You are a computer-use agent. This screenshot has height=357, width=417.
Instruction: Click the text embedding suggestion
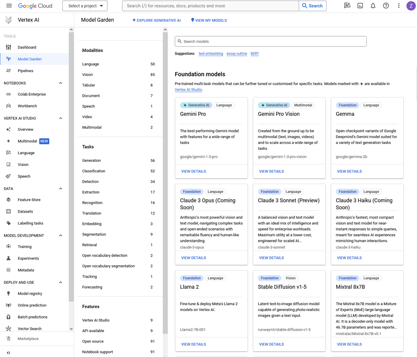[x=211, y=53]
